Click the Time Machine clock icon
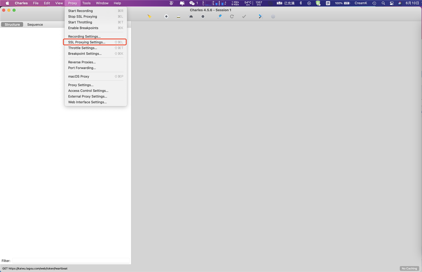The height and width of the screenshot is (272, 422). 374,3
